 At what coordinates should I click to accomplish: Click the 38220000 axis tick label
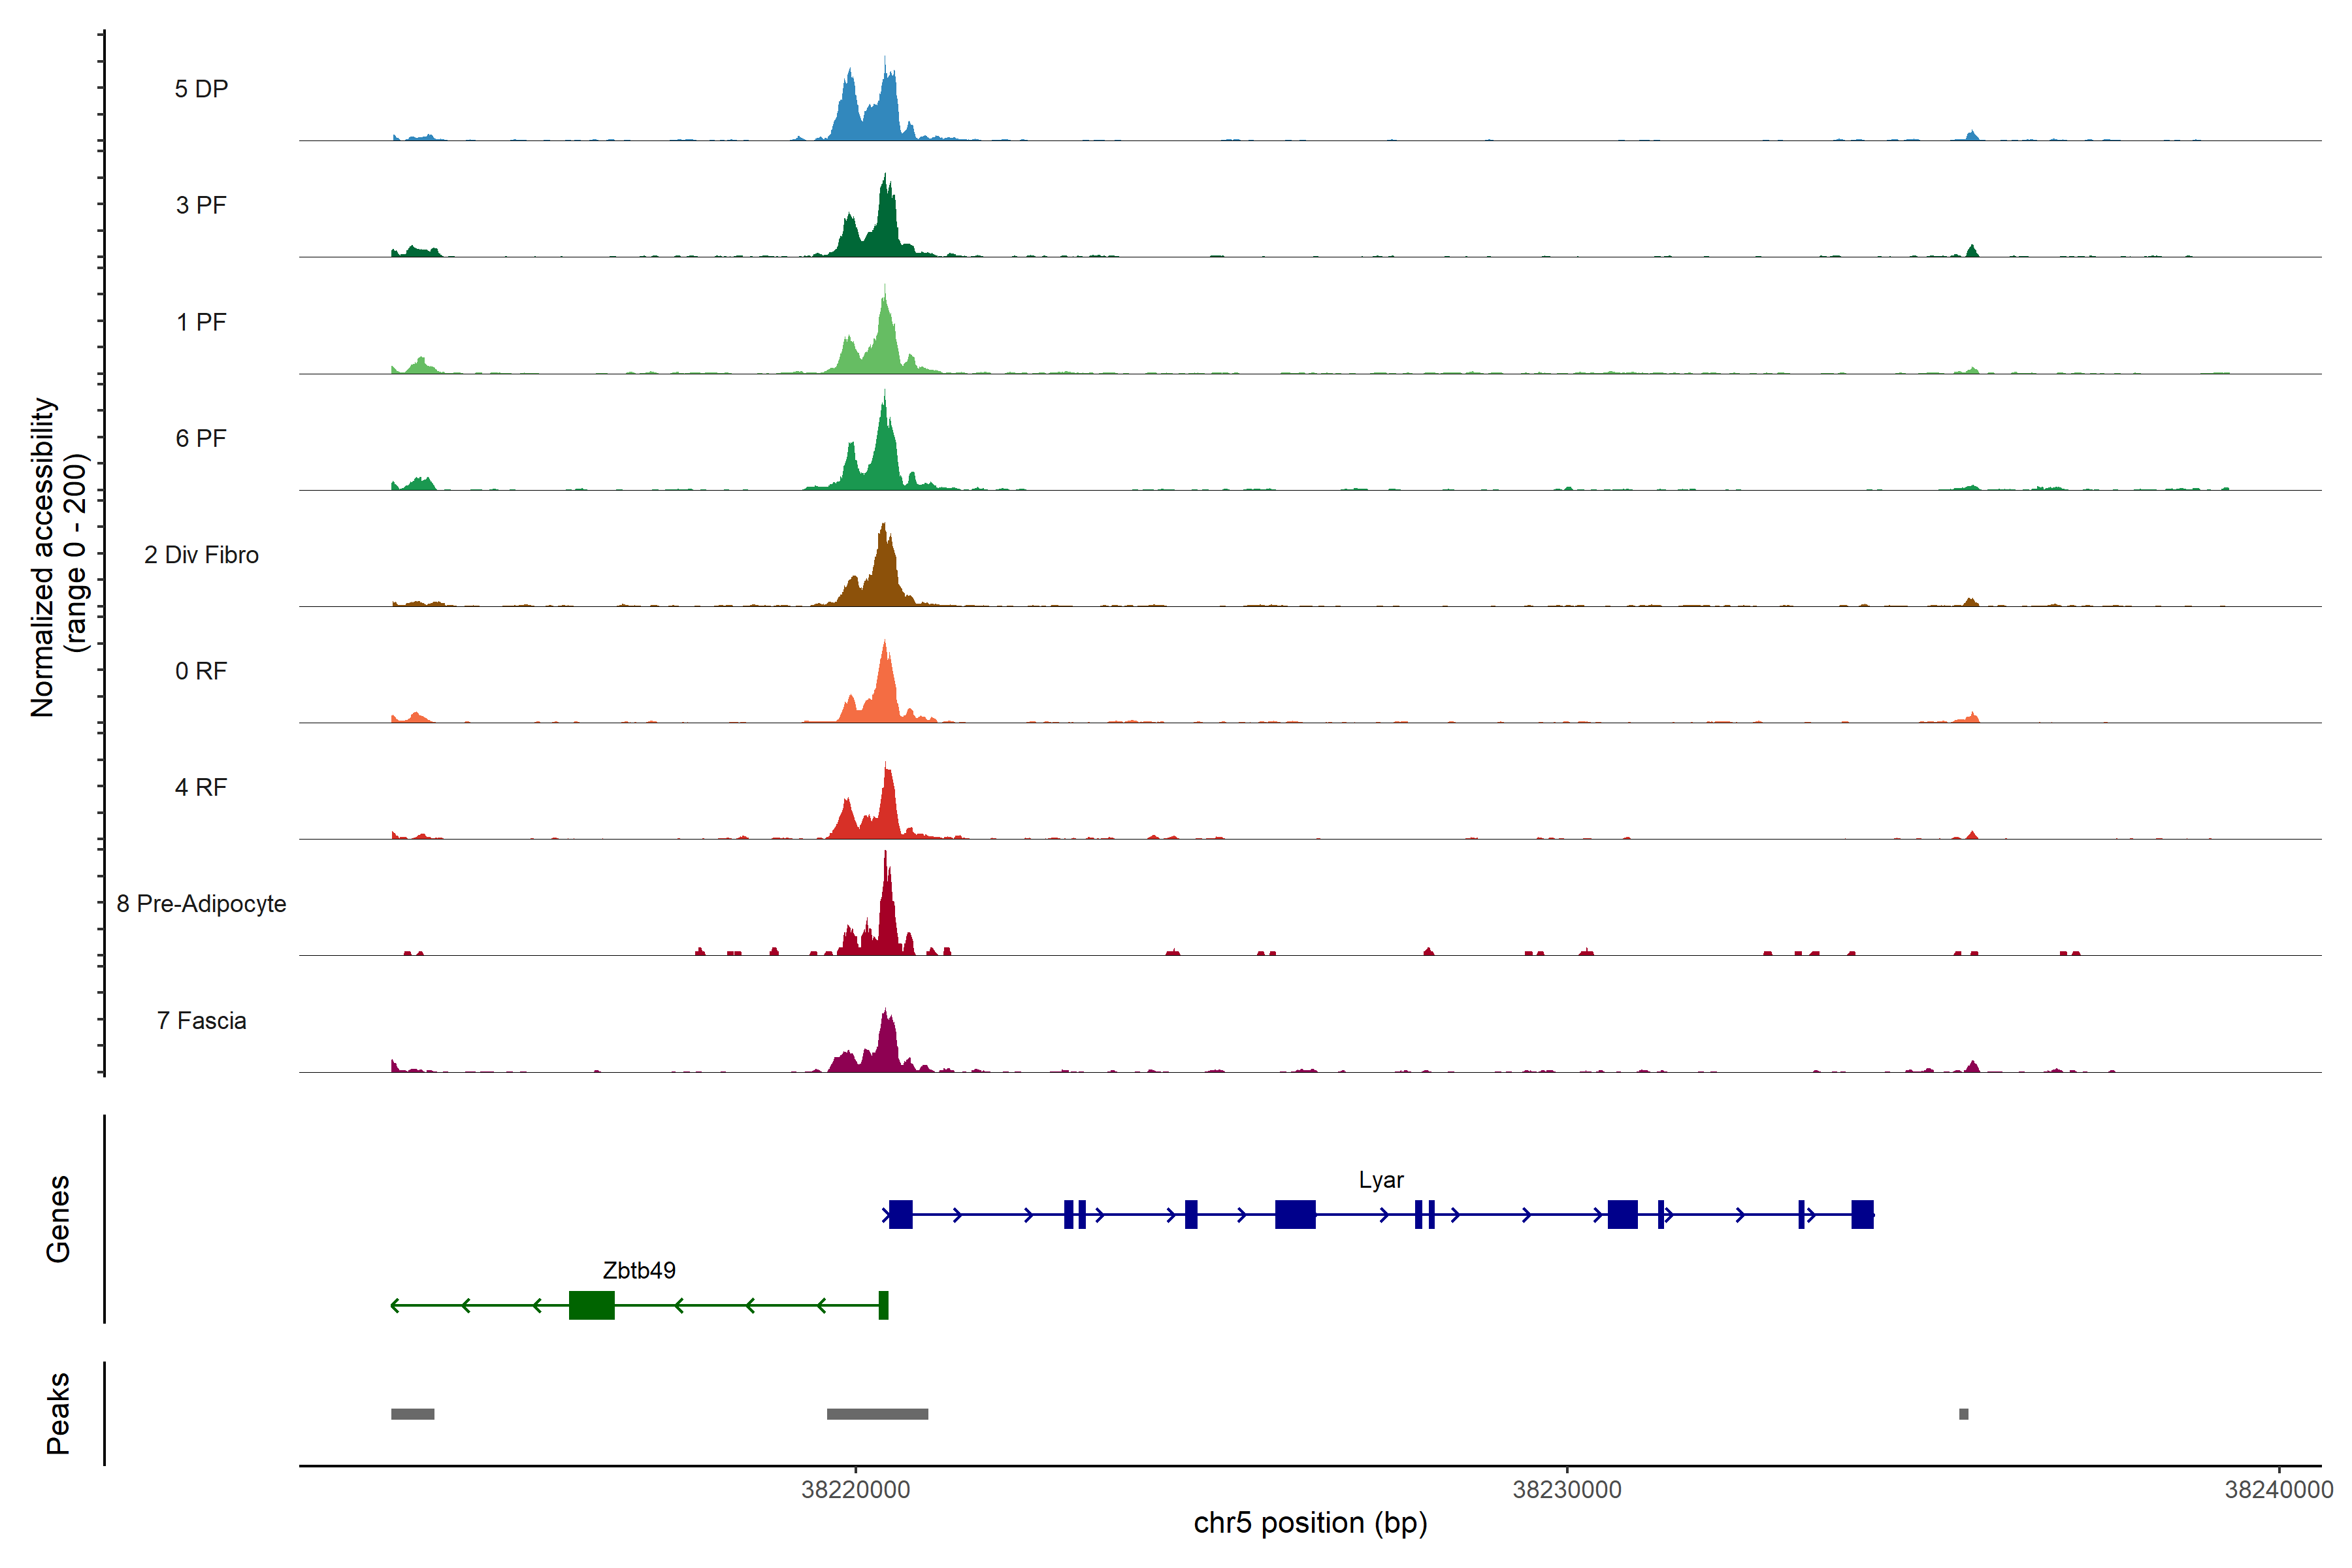pyautogui.click(x=855, y=1490)
